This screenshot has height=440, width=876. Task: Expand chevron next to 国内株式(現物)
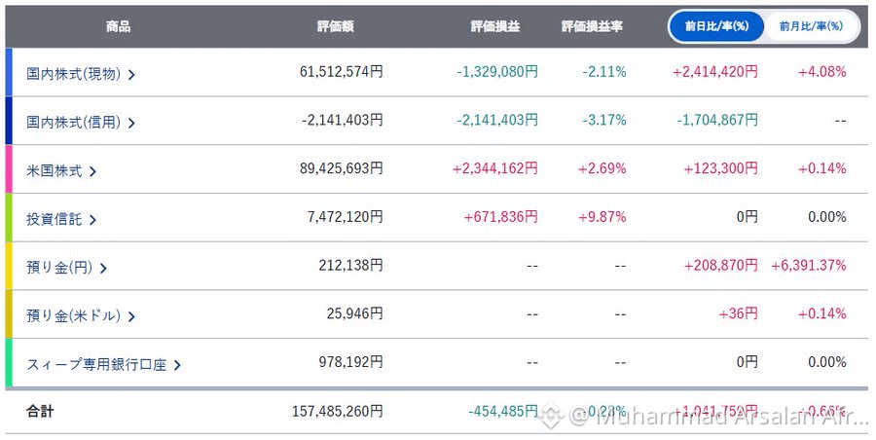[x=131, y=74]
